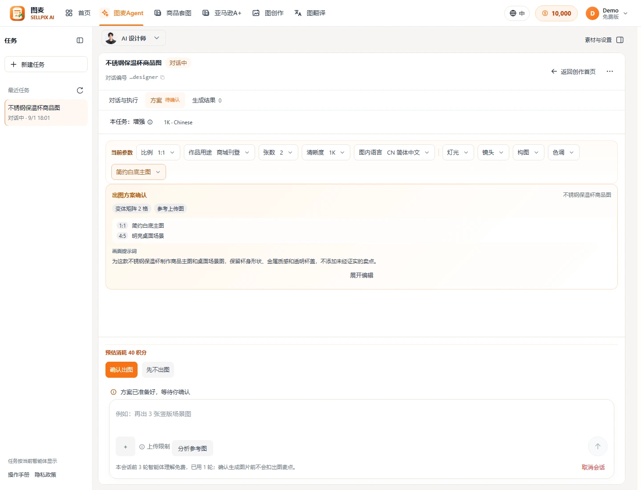The width and height of the screenshot is (641, 490).
Task: Open the AI 设计师 agent selector
Action: click(134, 38)
